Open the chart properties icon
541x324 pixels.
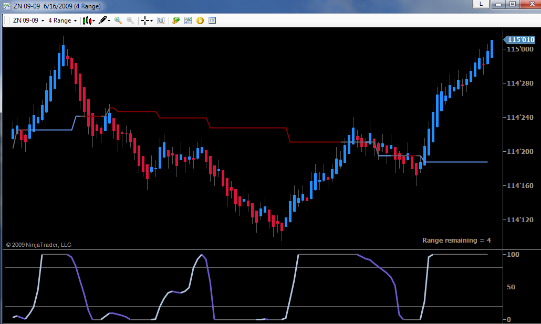coord(212,20)
